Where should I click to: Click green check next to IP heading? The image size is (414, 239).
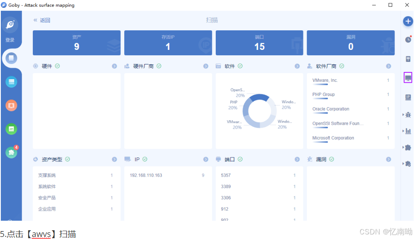click(x=145, y=159)
